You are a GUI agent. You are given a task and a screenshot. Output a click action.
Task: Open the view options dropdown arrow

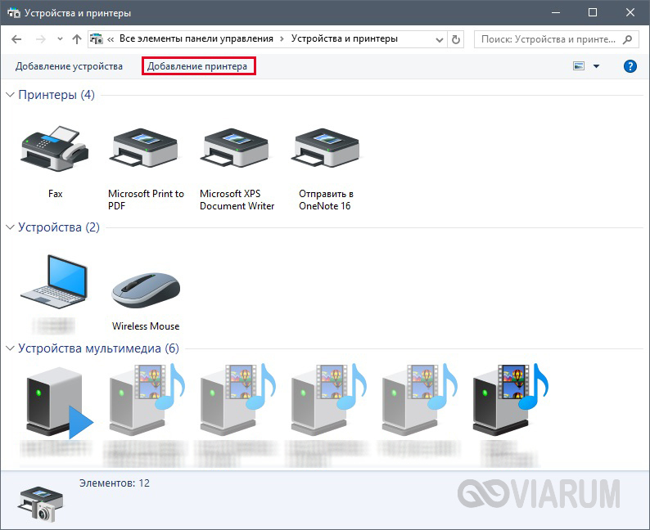pyautogui.click(x=596, y=66)
